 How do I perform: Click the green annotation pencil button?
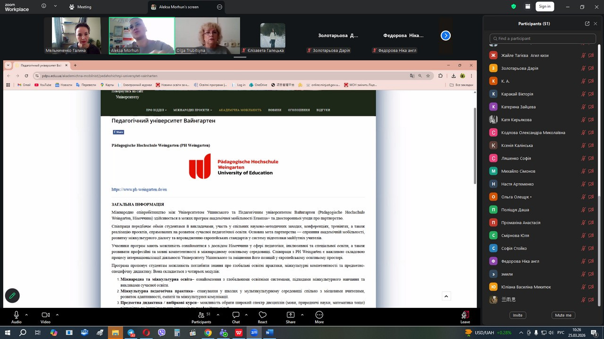point(12,296)
